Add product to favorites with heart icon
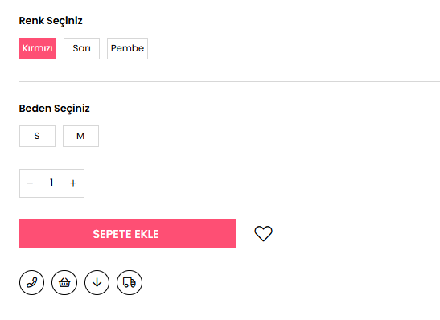The image size is (440, 320). pyautogui.click(x=263, y=233)
